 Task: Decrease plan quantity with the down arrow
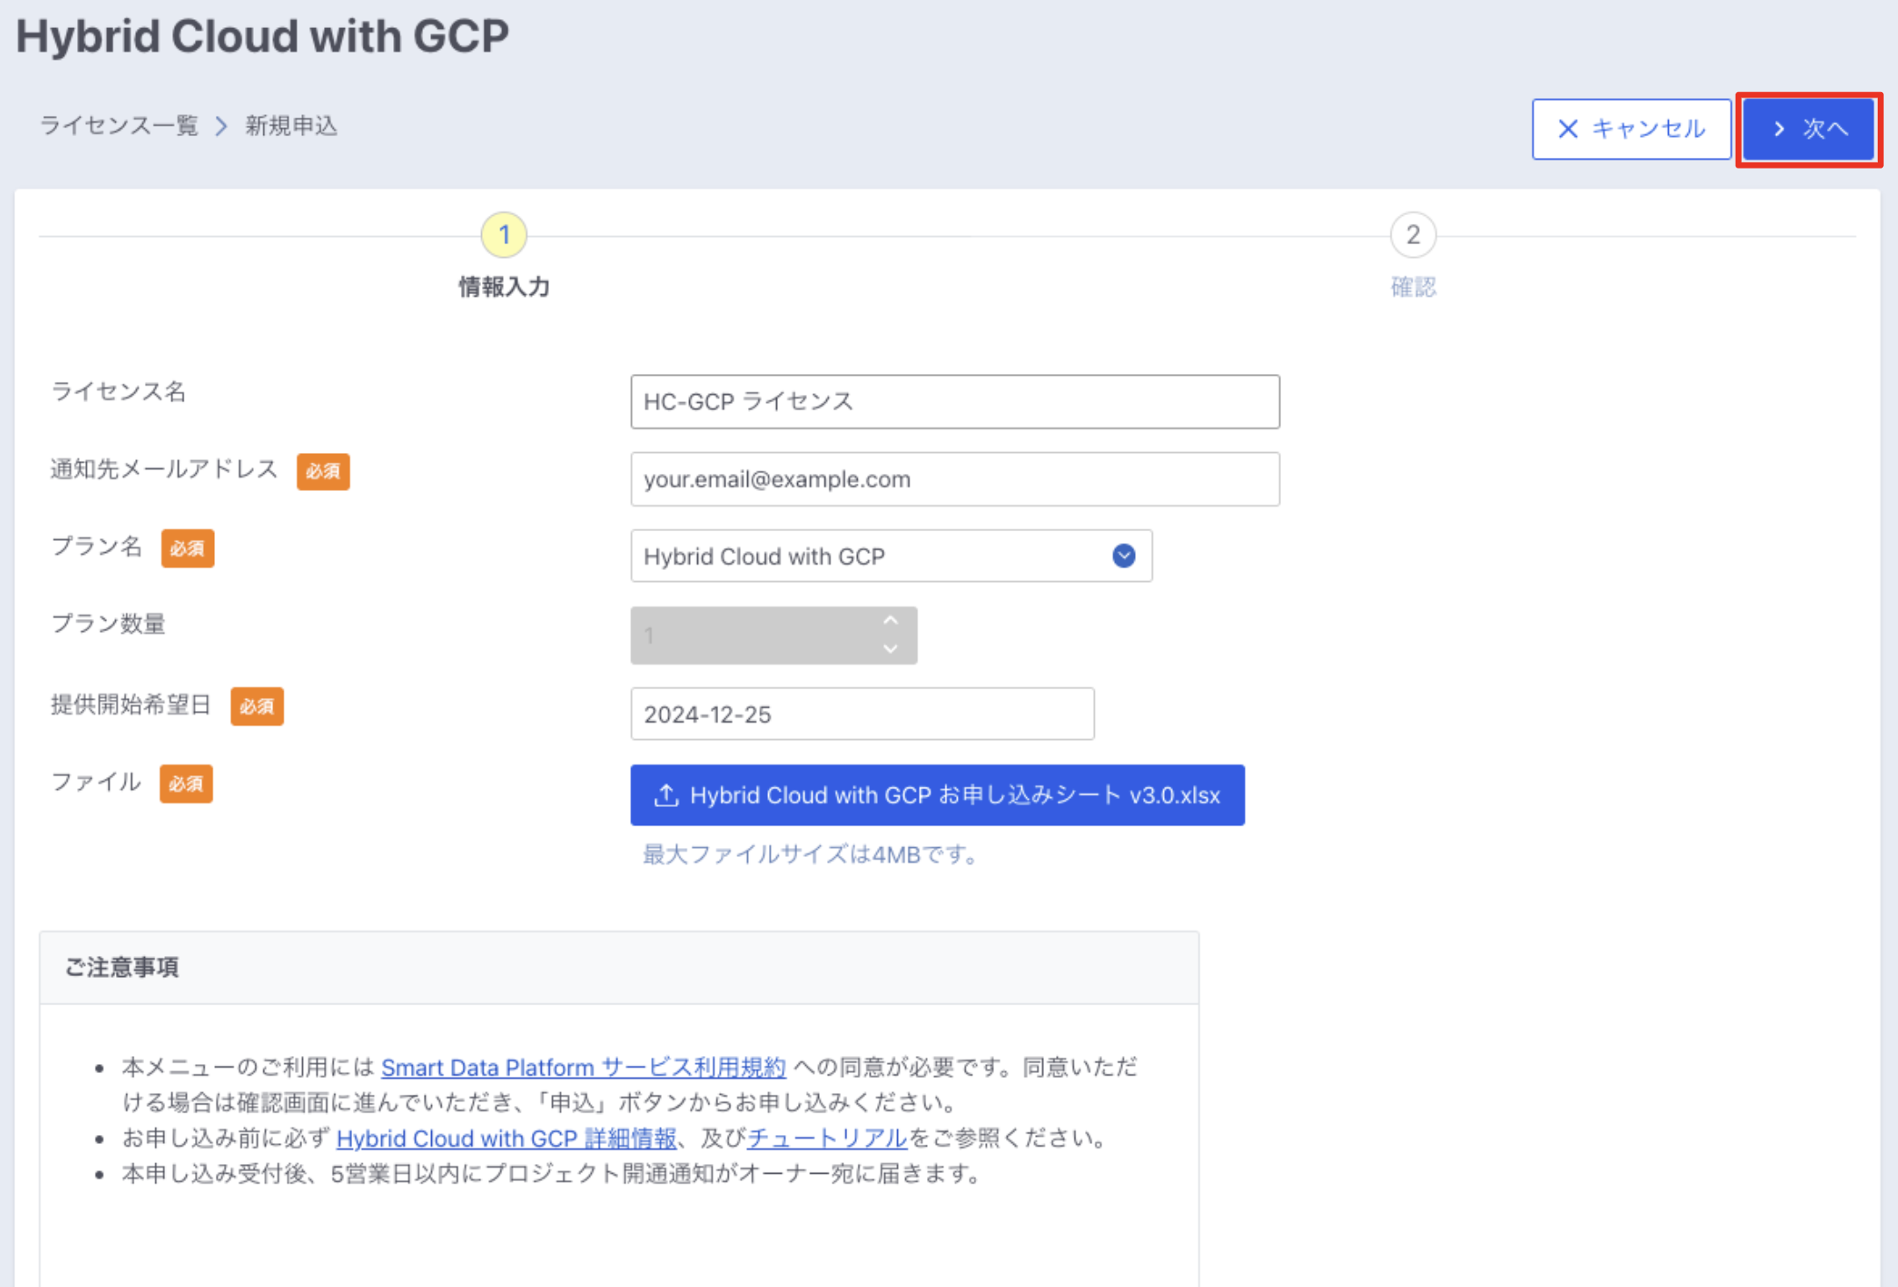tap(890, 649)
